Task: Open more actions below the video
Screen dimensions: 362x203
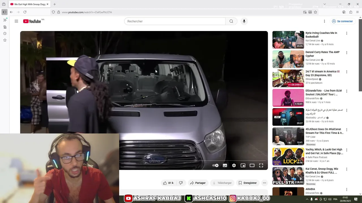Action: pyautogui.click(x=264, y=183)
